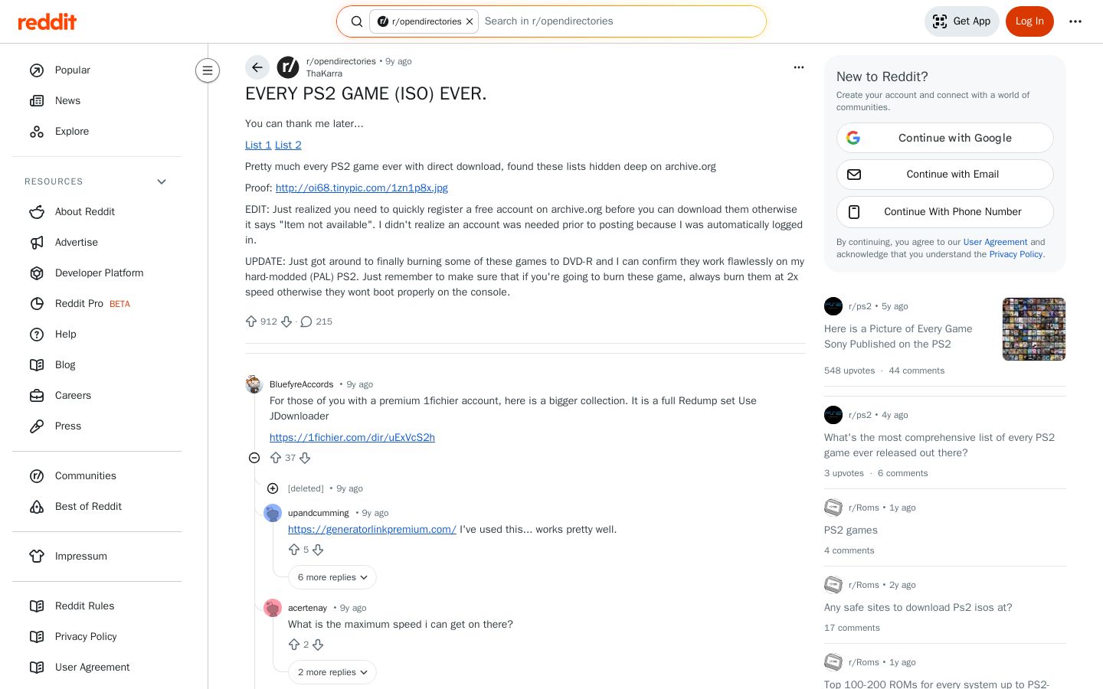
Task: Open the PS2 games collage thumbnail
Action: click(x=1034, y=329)
